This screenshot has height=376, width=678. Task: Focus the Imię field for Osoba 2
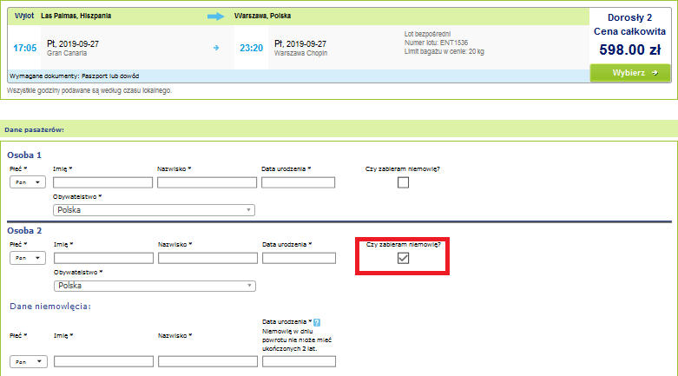click(104, 258)
